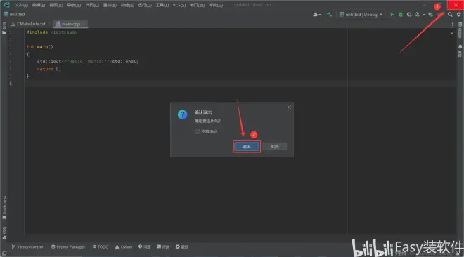Expand the untitled | Debug configuration dropdown
The width and height of the screenshot is (464, 257).
(x=361, y=15)
